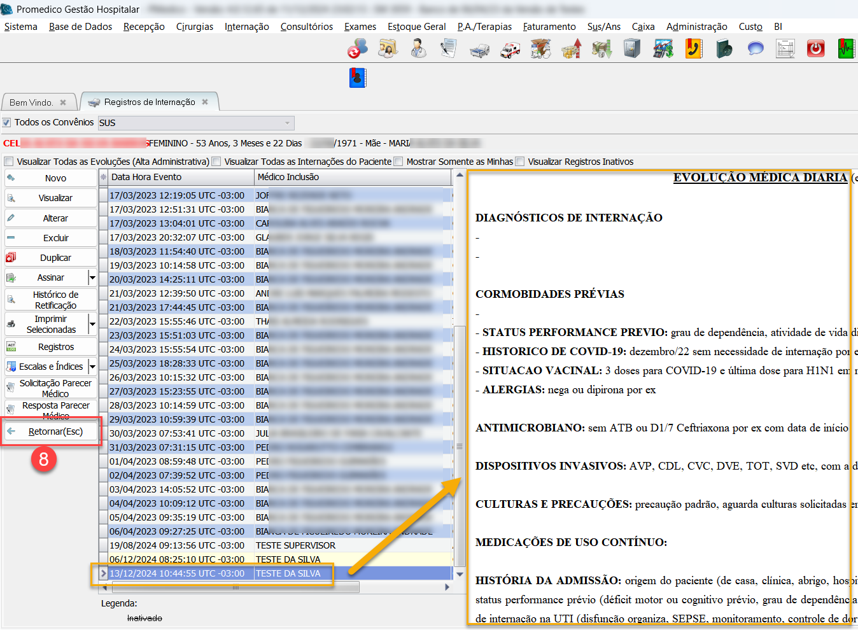
Task: Click the Retornar(Esc) button
Action: pyautogui.click(x=55, y=431)
